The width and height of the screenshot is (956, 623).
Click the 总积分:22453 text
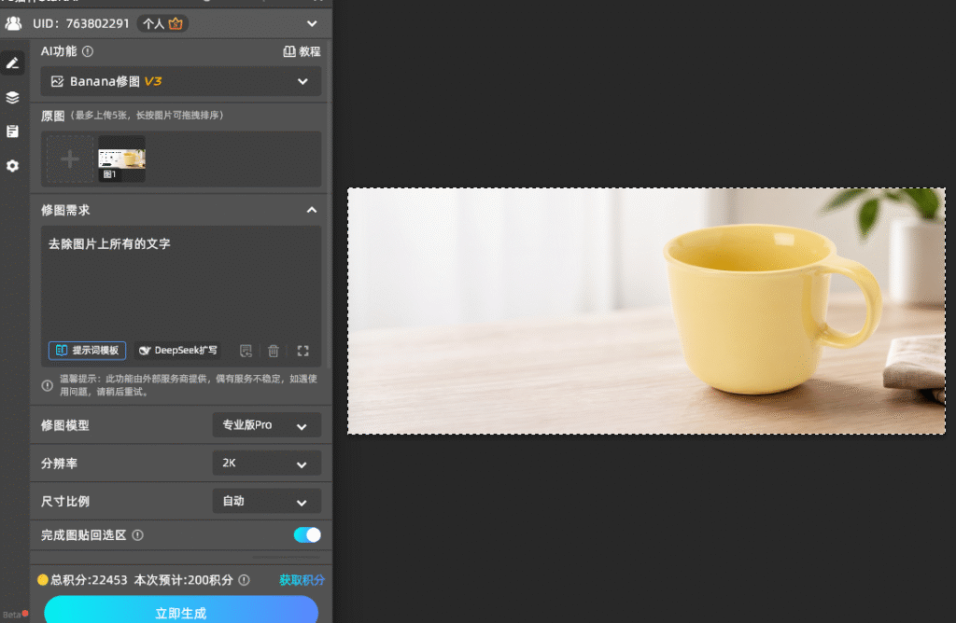click(x=89, y=580)
